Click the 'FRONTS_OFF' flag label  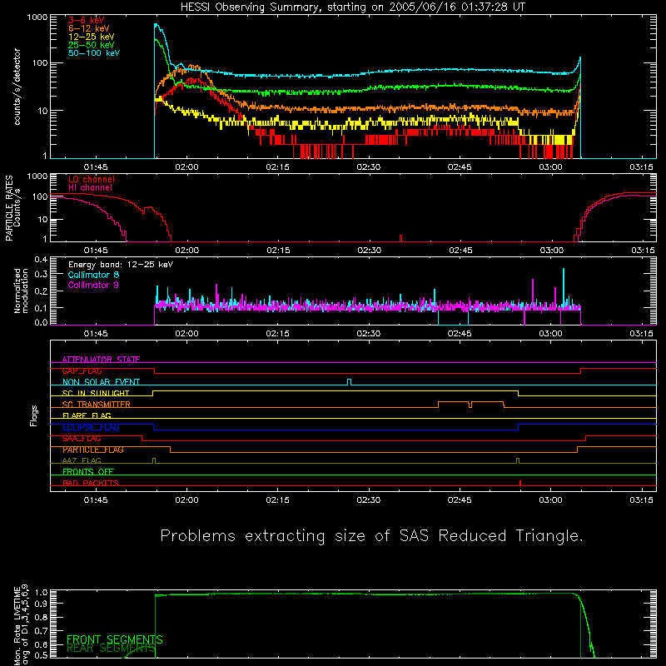(x=88, y=472)
